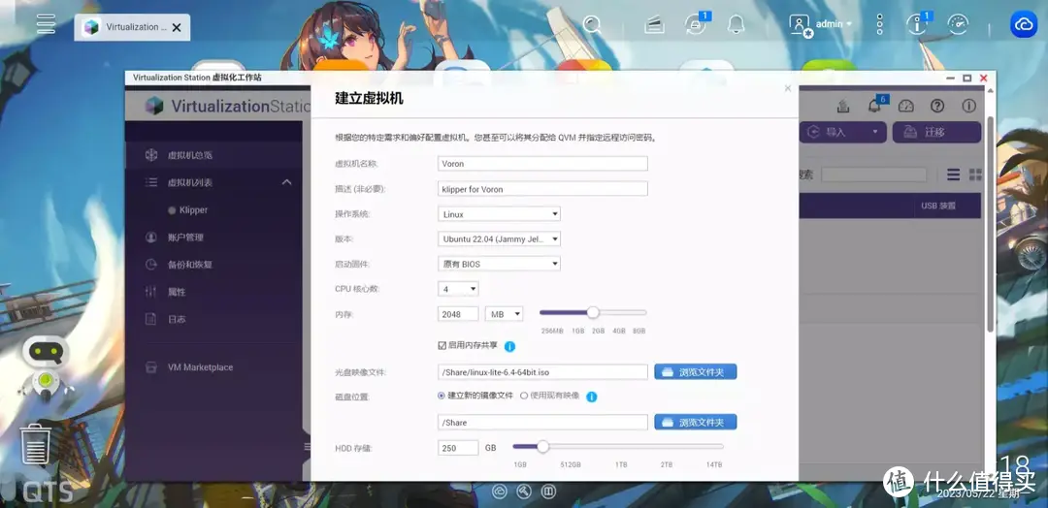Click the memory slider handle

pos(593,312)
